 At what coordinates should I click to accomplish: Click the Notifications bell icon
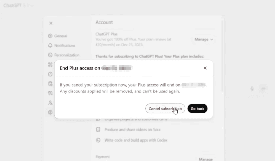click(50, 45)
